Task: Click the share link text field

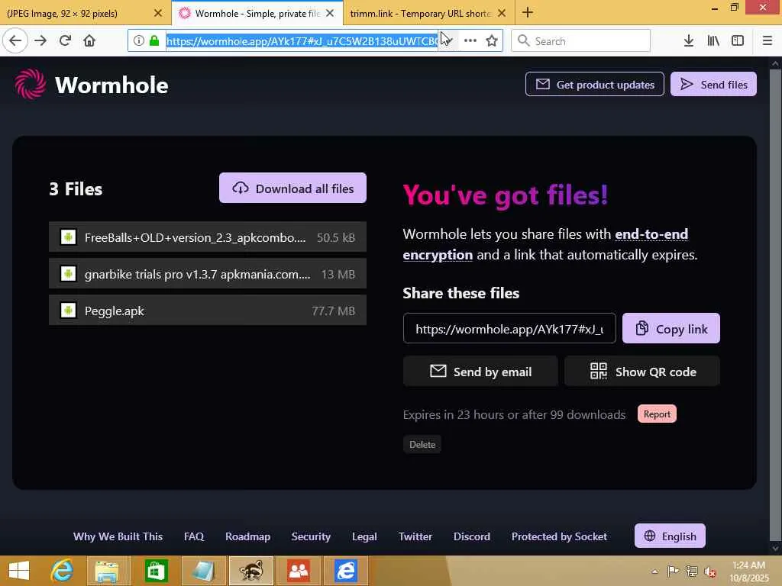Action: point(509,328)
